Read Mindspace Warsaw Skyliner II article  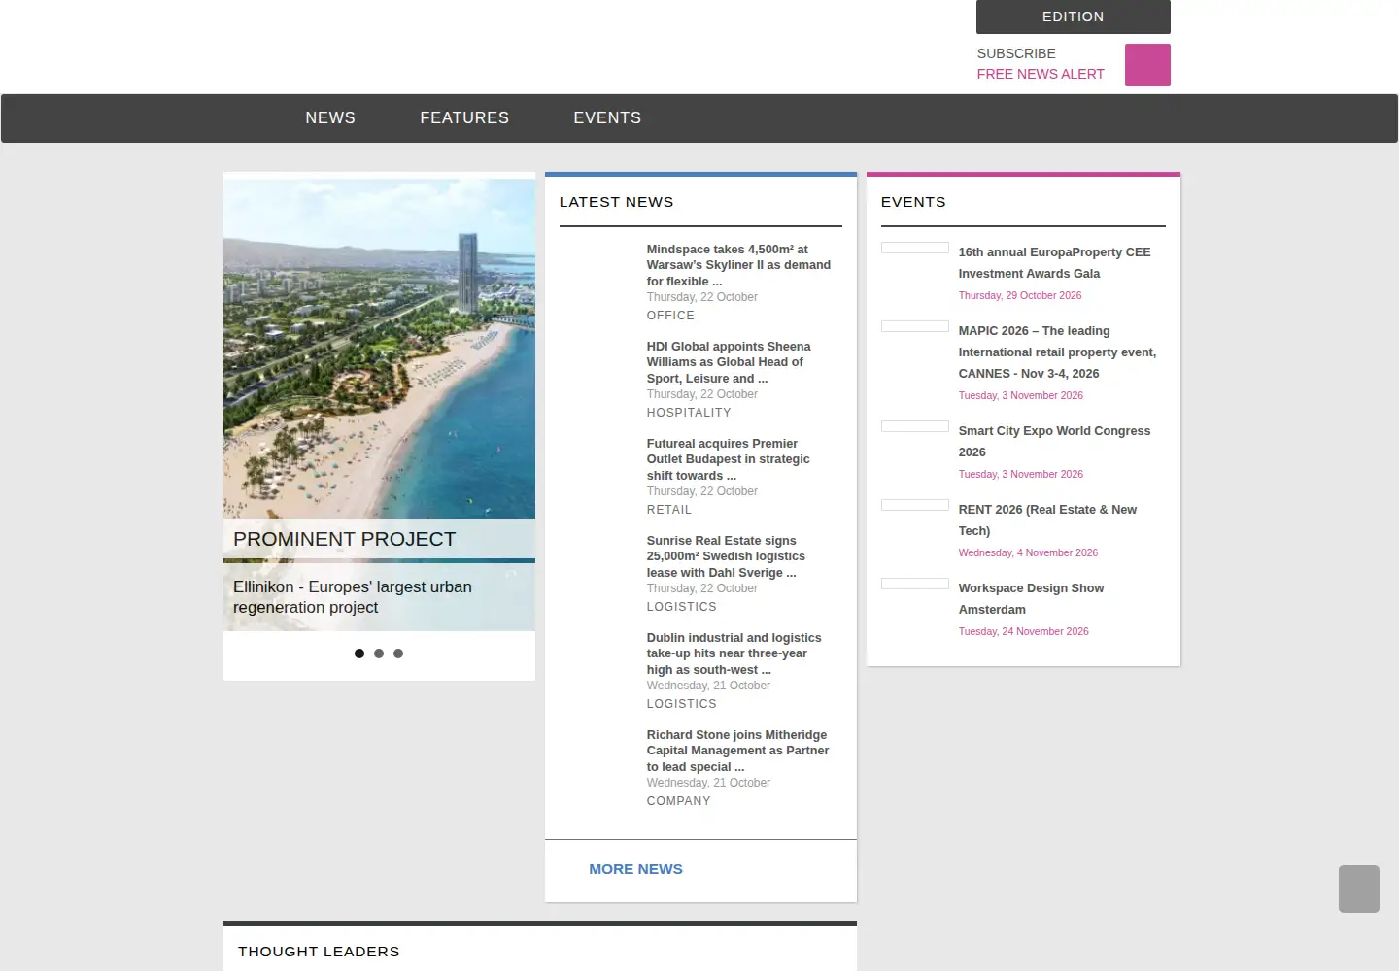(738, 265)
